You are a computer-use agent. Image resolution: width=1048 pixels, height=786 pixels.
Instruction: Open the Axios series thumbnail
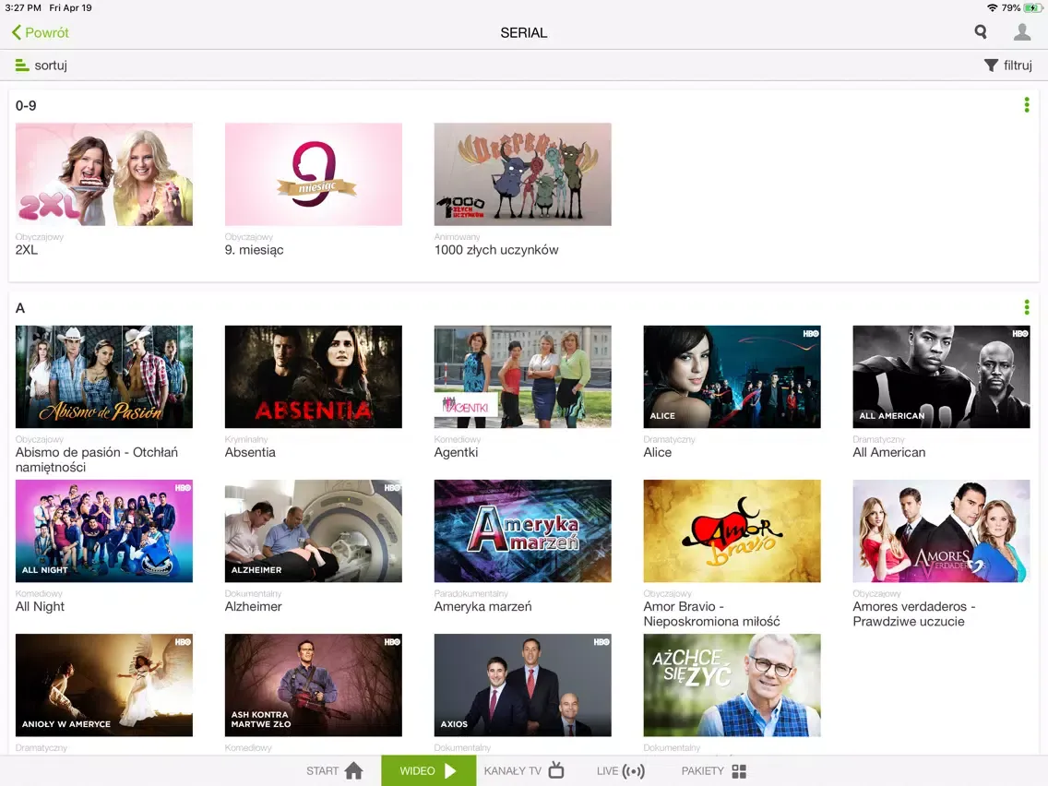(x=523, y=685)
